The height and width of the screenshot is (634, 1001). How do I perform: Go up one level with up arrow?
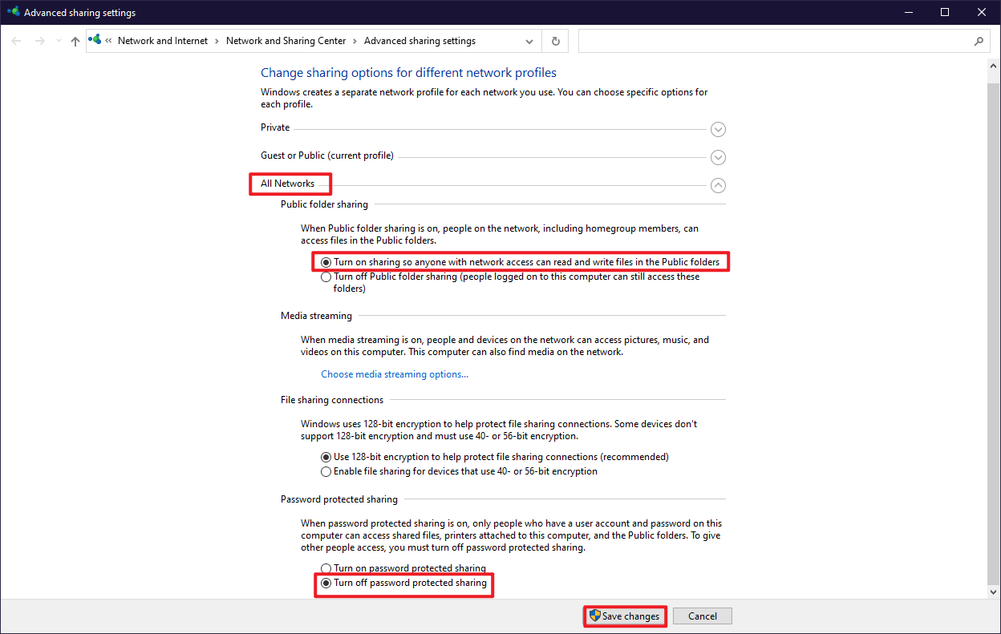coord(75,41)
